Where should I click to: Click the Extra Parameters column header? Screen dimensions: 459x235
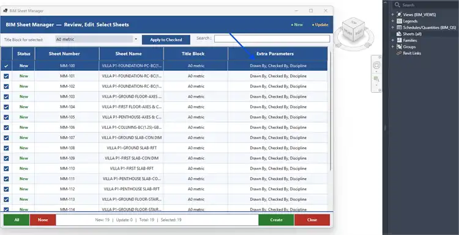(278, 54)
